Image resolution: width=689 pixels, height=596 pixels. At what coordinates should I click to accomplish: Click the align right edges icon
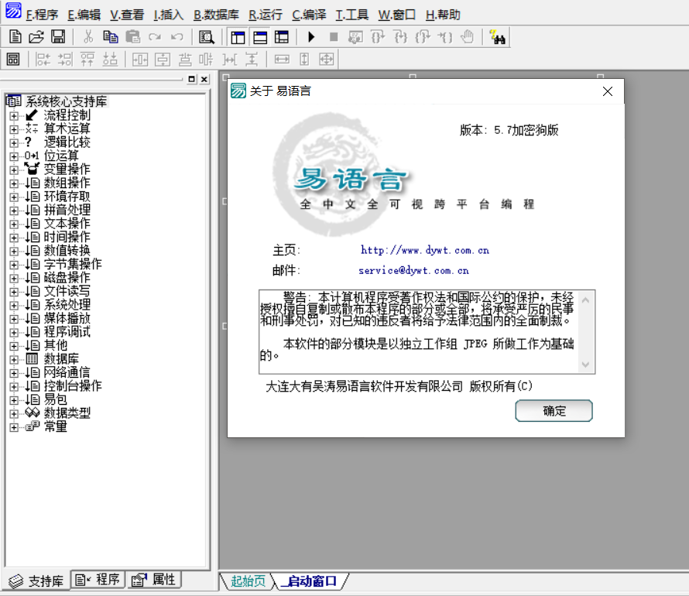click(65, 59)
